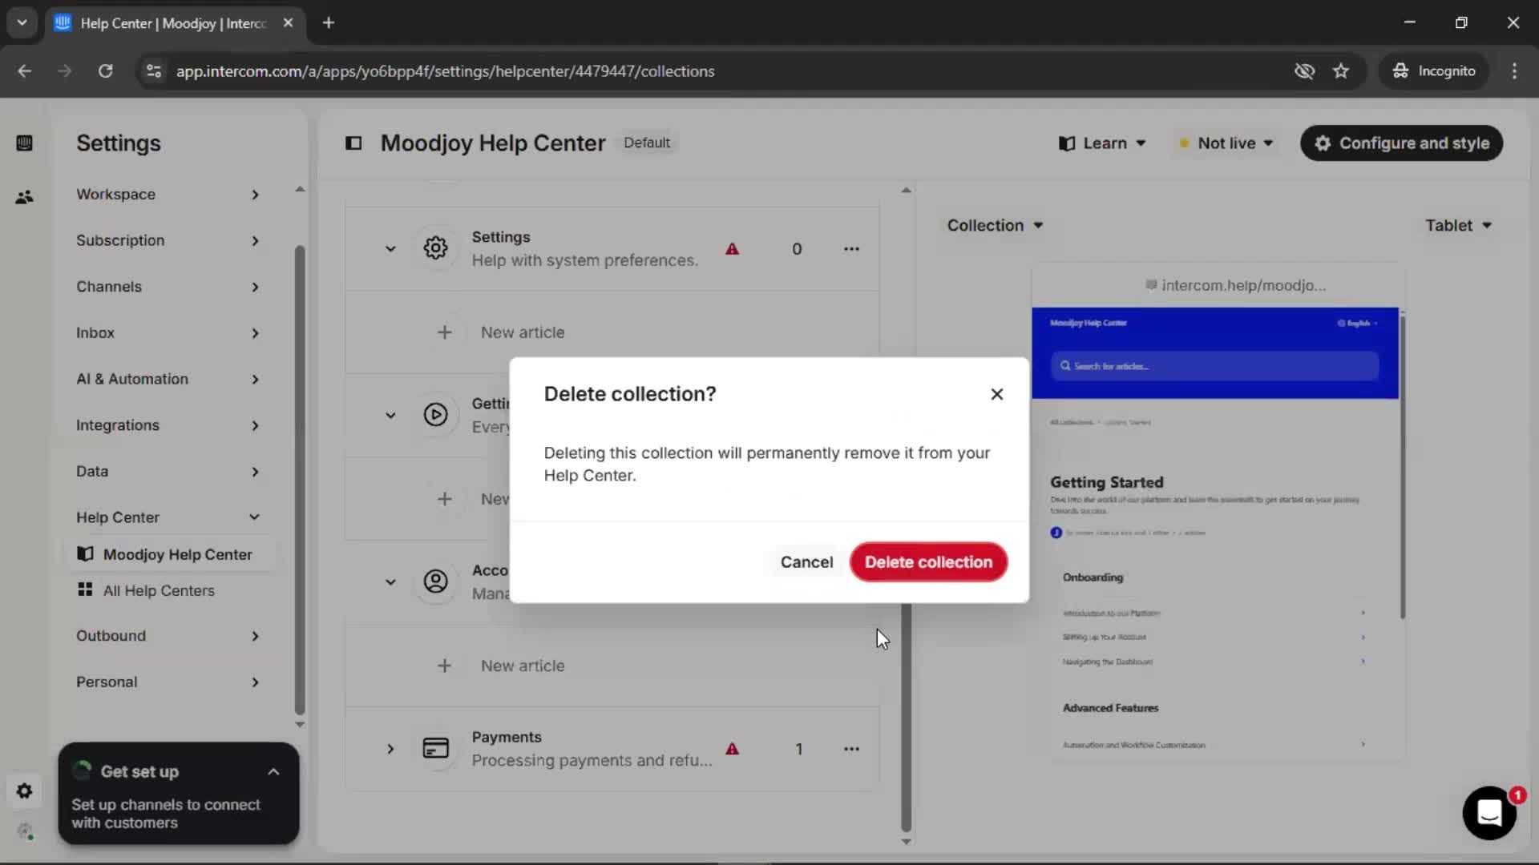Click the preview scrollbar in tablet view
Image resolution: width=1539 pixels, height=865 pixels.
pyautogui.click(x=1402, y=467)
